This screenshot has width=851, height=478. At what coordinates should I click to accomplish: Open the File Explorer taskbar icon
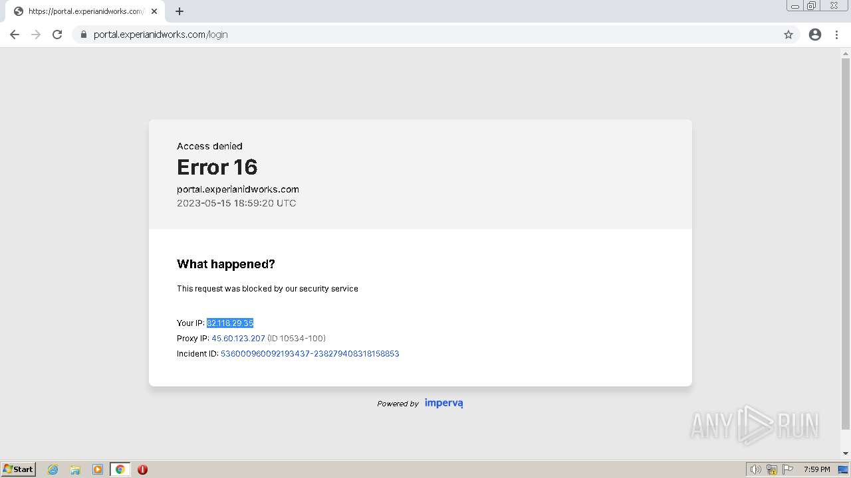75,469
